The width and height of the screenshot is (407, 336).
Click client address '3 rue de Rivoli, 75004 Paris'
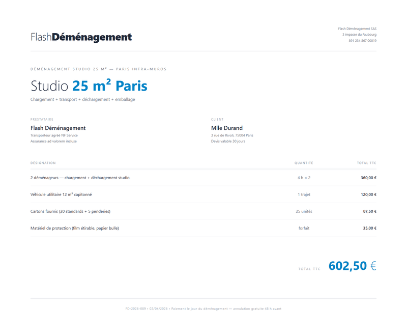click(232, 135)
